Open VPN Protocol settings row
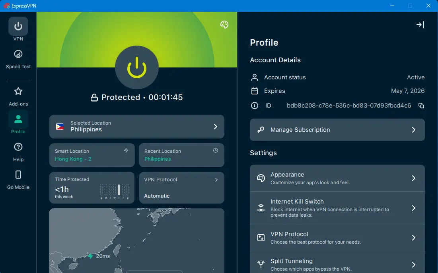 (337, 238)
